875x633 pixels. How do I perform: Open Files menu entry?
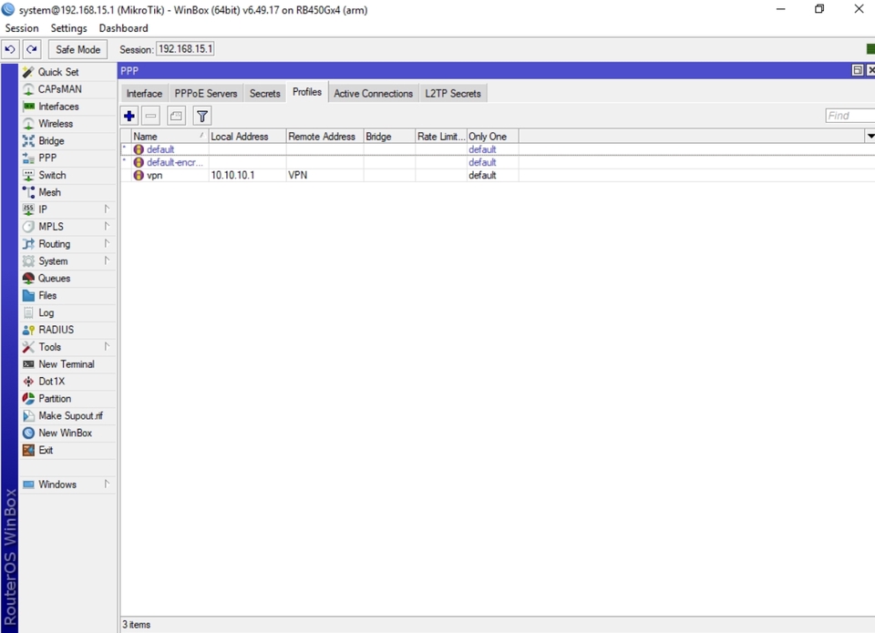[67, 296]
